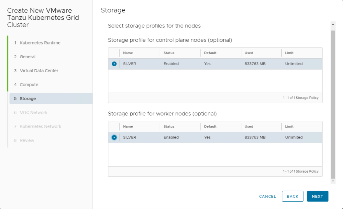Sort control plane table by Used header
Image resolution: width=343 pixels, height=209 pixels.
249,53
